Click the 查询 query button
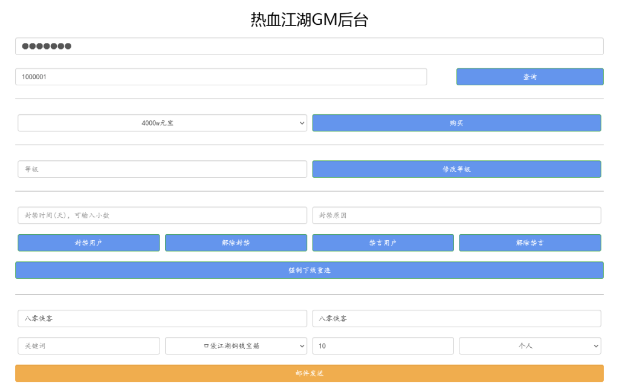Image resolution: width=619 pixels, height=389 pixels. pyautogui.click(x=530, y=76)
